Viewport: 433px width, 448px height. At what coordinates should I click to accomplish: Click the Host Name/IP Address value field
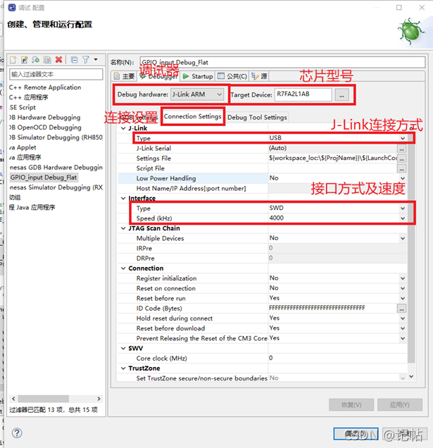click(x=337, y=188)
